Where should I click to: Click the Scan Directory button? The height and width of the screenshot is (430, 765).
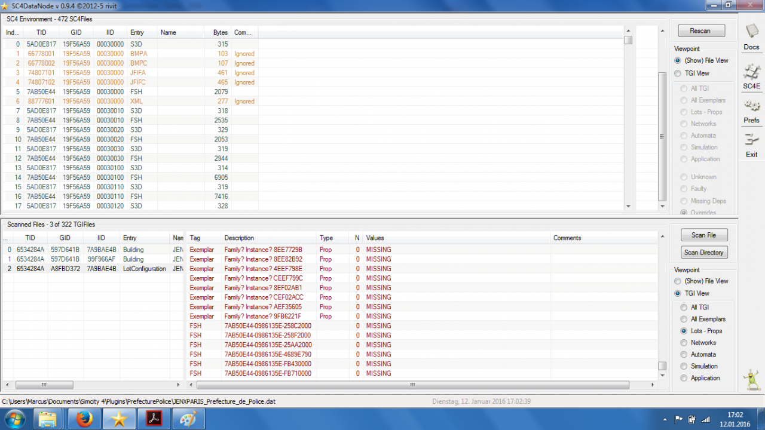(704, 253)
